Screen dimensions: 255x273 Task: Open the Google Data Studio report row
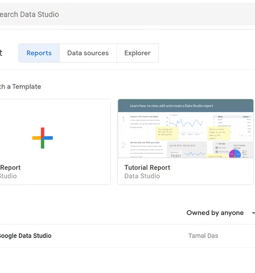tap(127, 236)
